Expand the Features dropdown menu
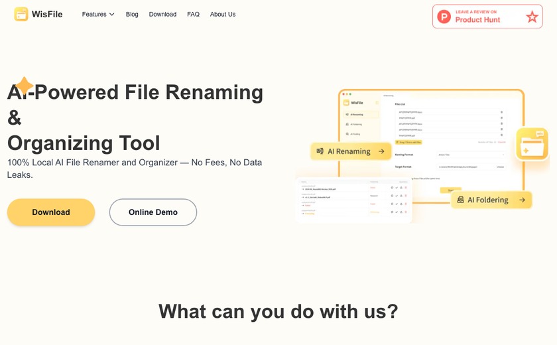Image resolution: width=557 pixels, height=345 pixels. coord(98,14)
